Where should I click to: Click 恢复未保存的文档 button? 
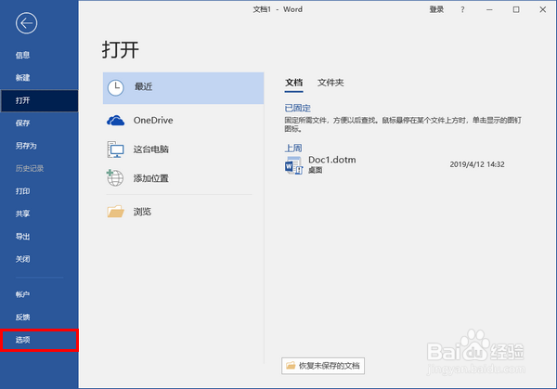(323, 366)
